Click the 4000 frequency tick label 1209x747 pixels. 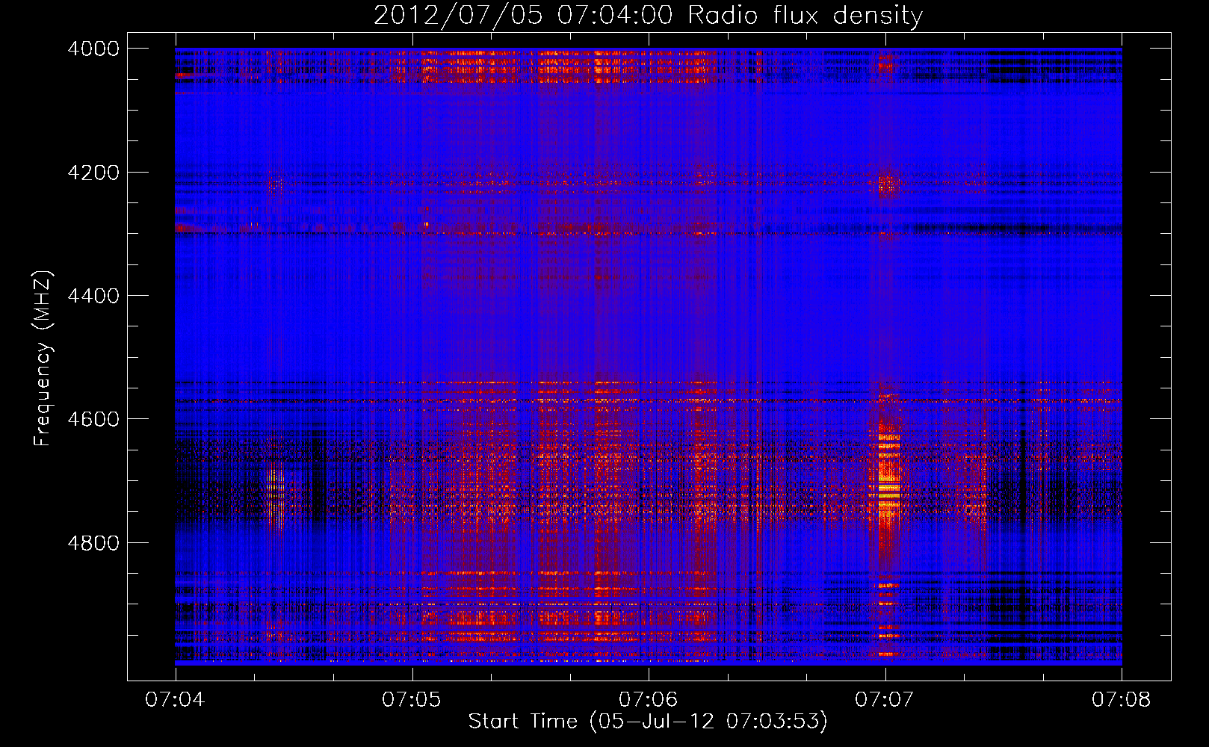93,49
